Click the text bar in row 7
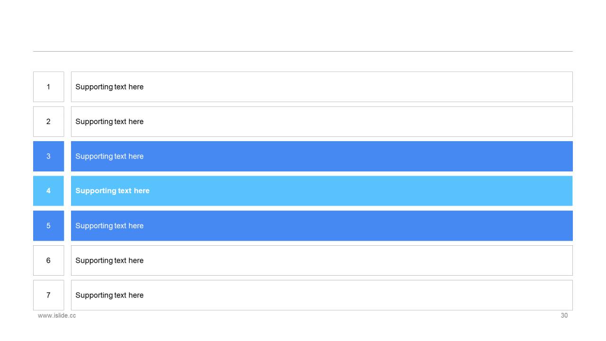Image resolution: width=606 pixels, height=341 pixels. click(322, 295)
